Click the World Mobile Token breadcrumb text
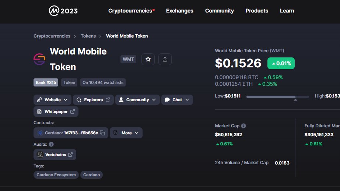 point(127,36)
